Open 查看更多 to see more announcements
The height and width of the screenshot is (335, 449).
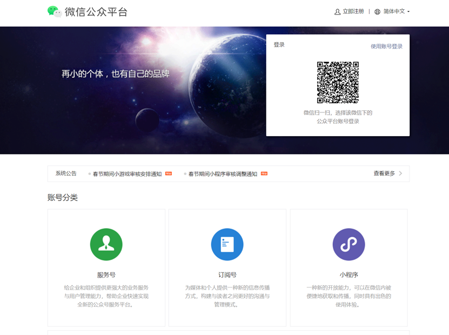[384, 173]
